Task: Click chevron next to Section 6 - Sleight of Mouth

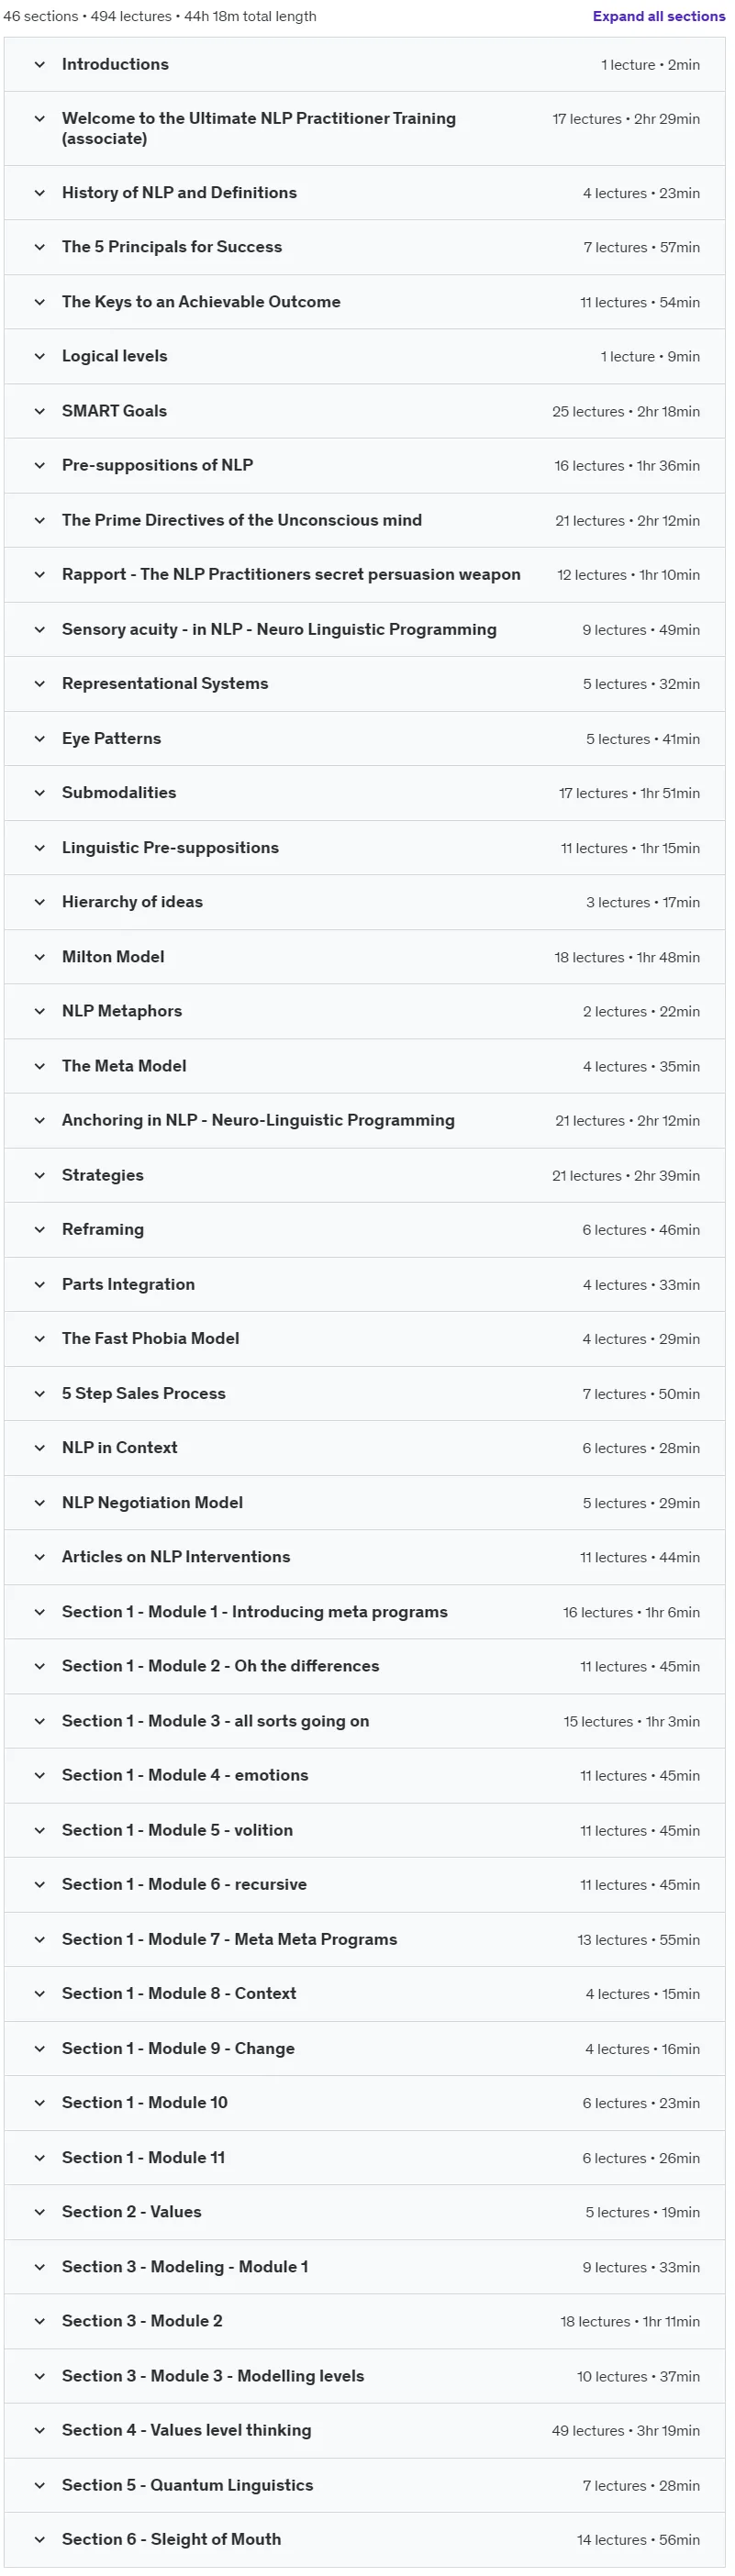Action: click(x=40, y=2539)
